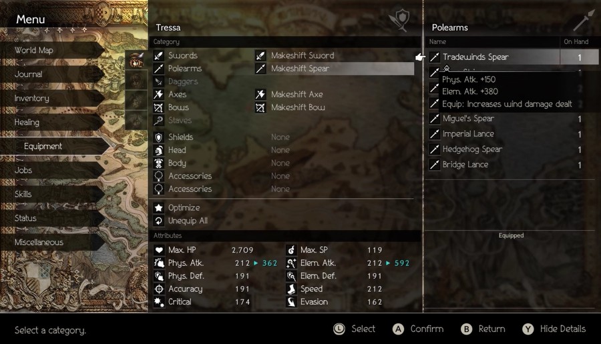The width and height of the screenshot is (601, 344).
Task: Click the Confirm A button prompt
Action: 418,329
